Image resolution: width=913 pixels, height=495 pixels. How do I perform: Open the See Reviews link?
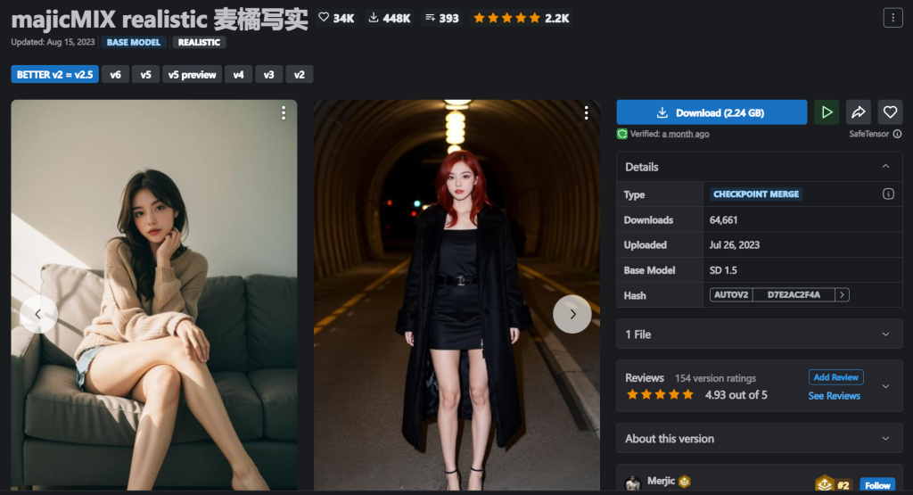pos(834,396)
